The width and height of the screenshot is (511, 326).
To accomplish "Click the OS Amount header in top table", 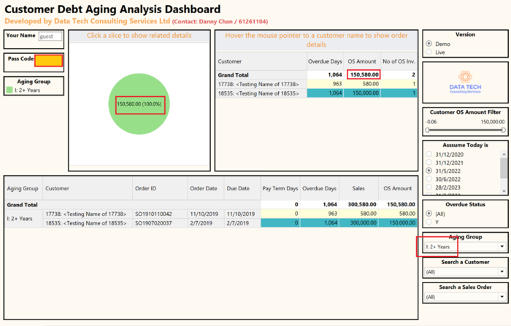I will click(361, 62).
